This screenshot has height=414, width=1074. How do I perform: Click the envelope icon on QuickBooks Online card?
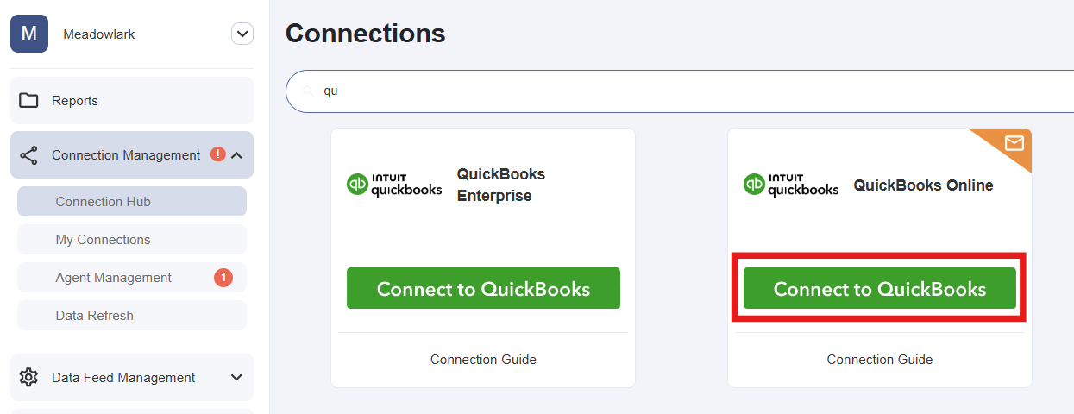pyautogui.click(x=1014, y=143)
